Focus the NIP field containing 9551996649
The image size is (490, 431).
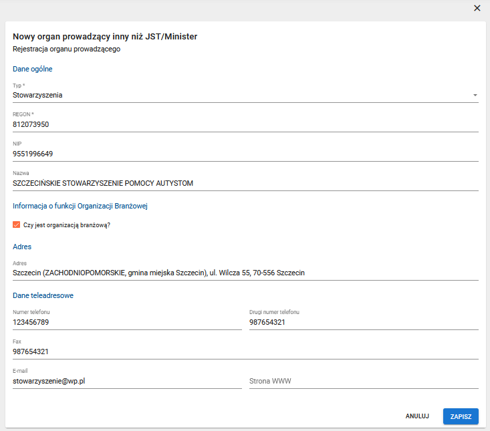[245, 154]
